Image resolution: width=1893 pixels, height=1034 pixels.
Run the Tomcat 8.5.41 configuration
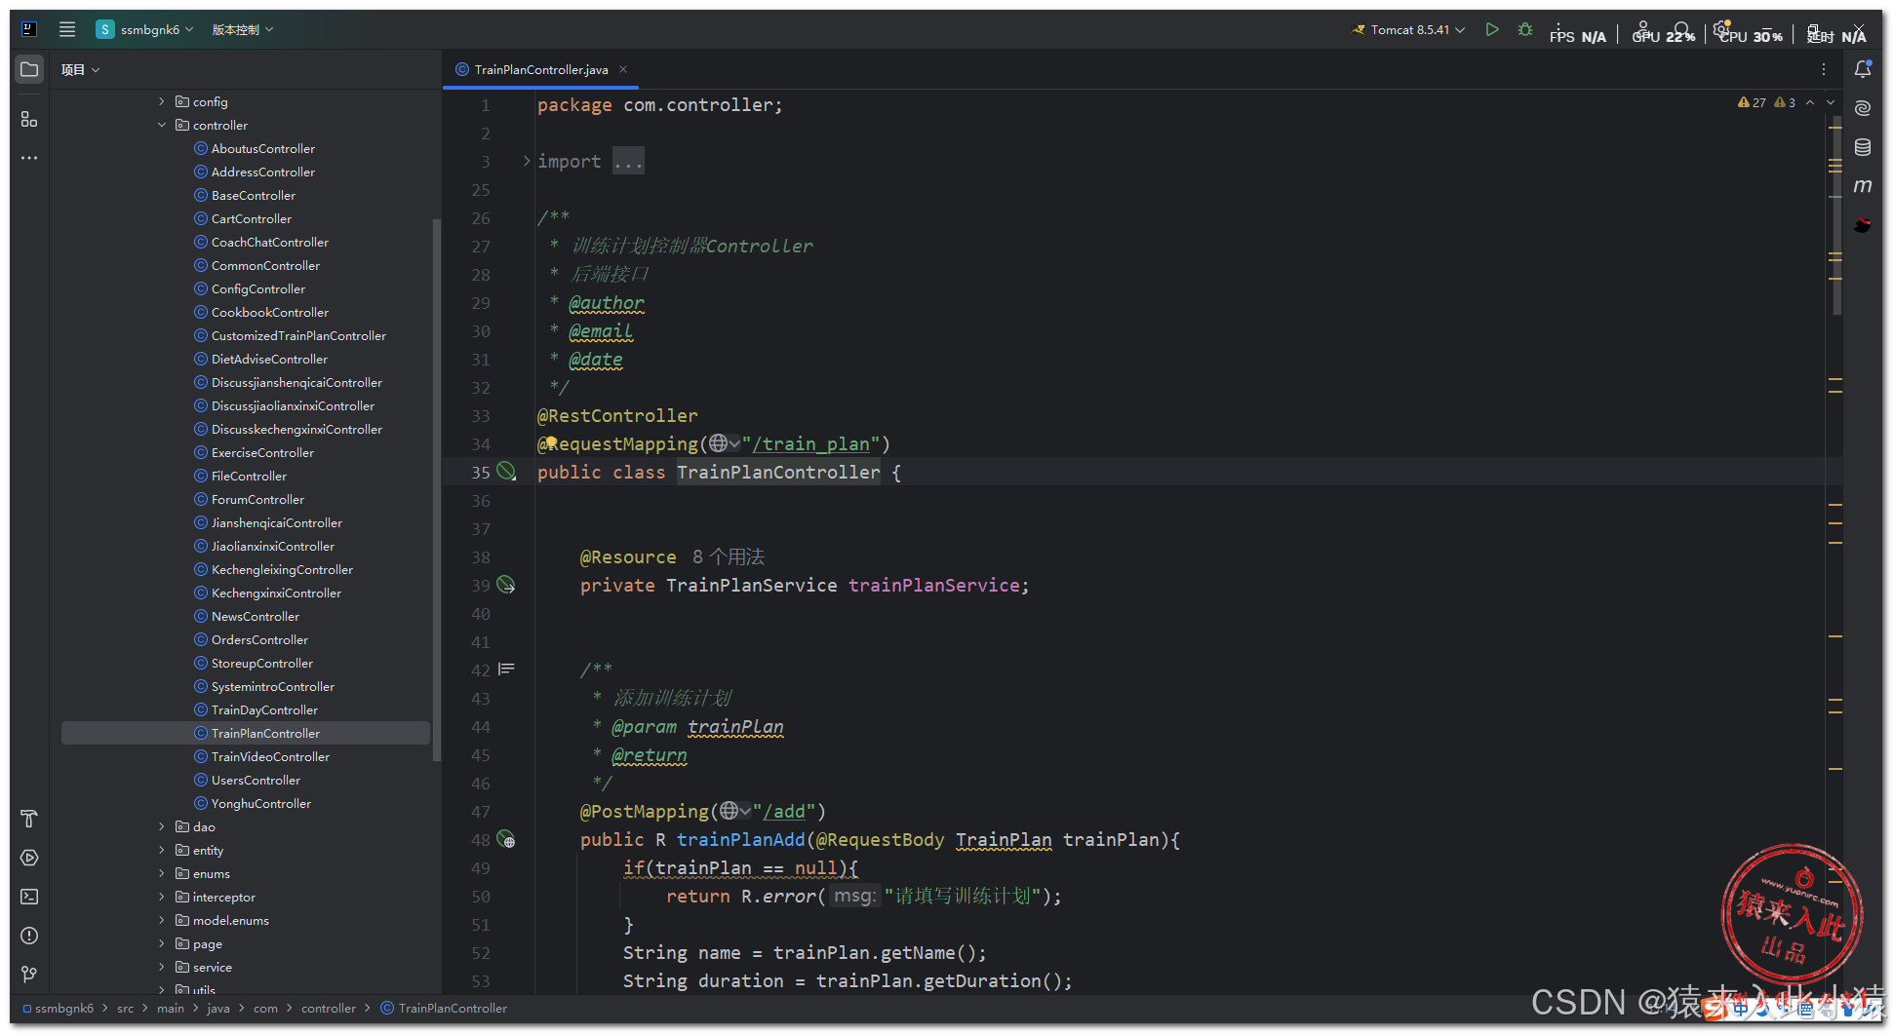click(1491, 29)
